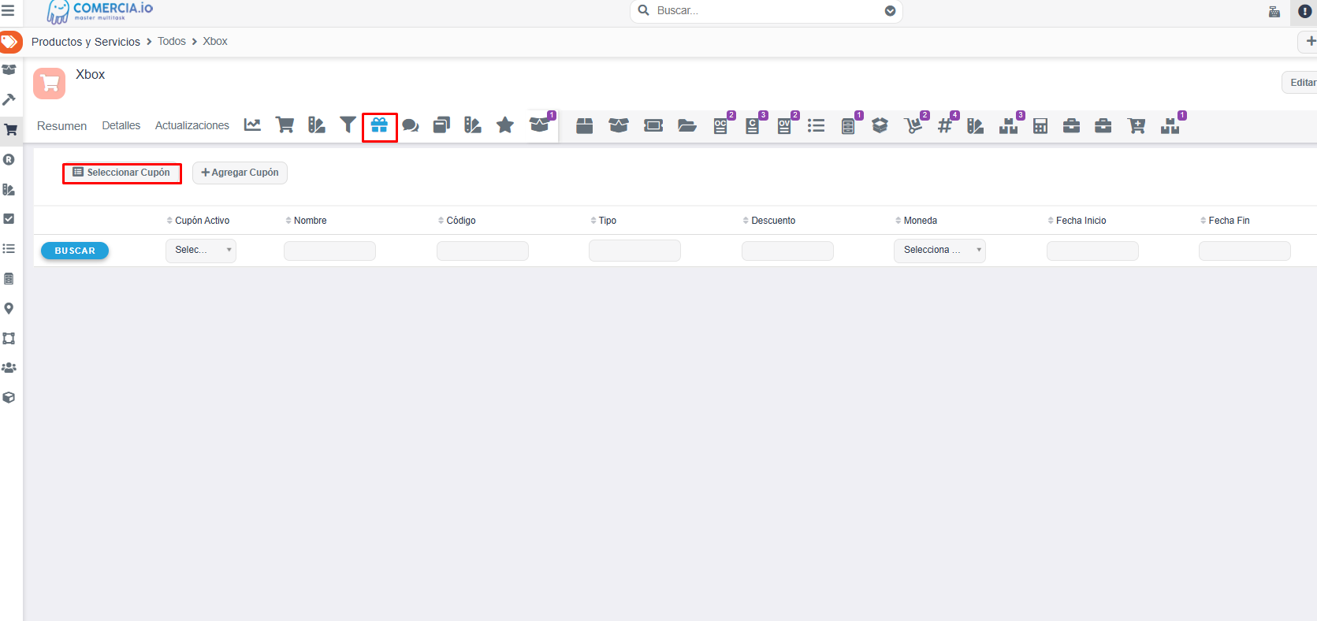Click the Xbox breadcrumb
This screenshot has height=621, width=1317.
click(x=215, y=41)
